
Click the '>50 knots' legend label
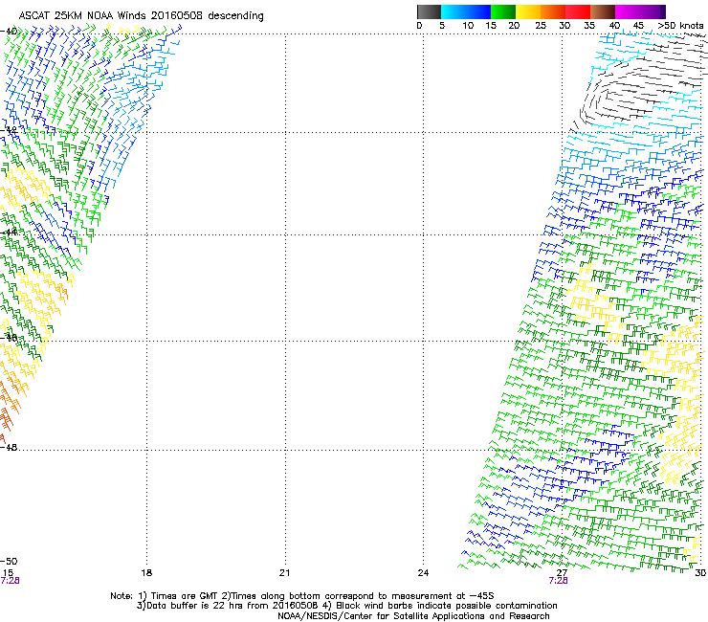click(x=680, y=26)
